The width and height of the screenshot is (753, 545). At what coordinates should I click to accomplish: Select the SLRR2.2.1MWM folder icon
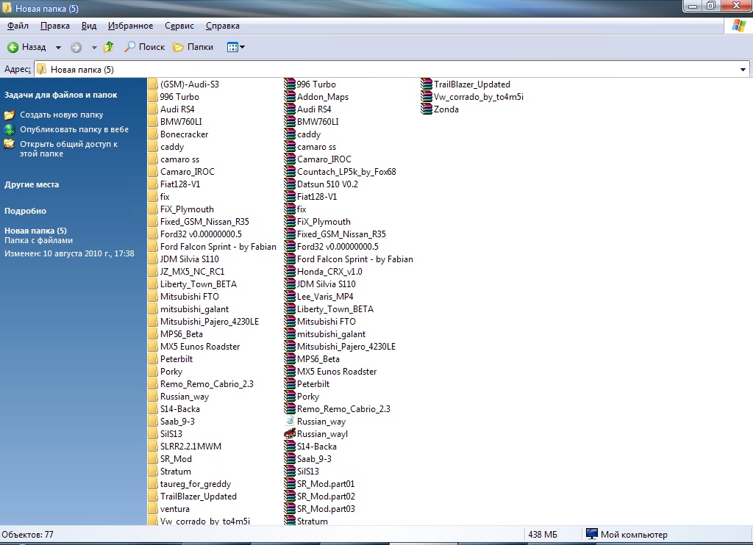pyautogui.click(x=153, y=446)
